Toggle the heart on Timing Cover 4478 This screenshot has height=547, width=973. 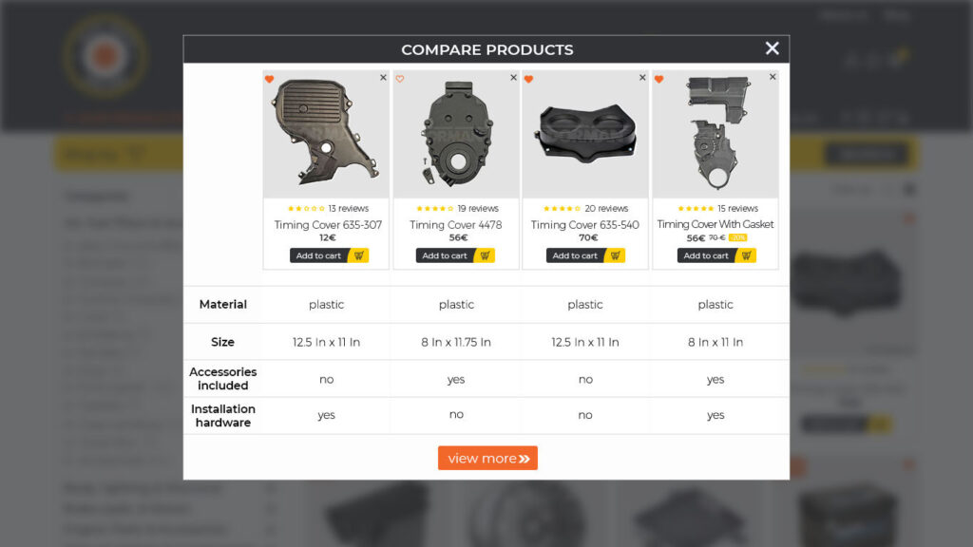[401, 80]
